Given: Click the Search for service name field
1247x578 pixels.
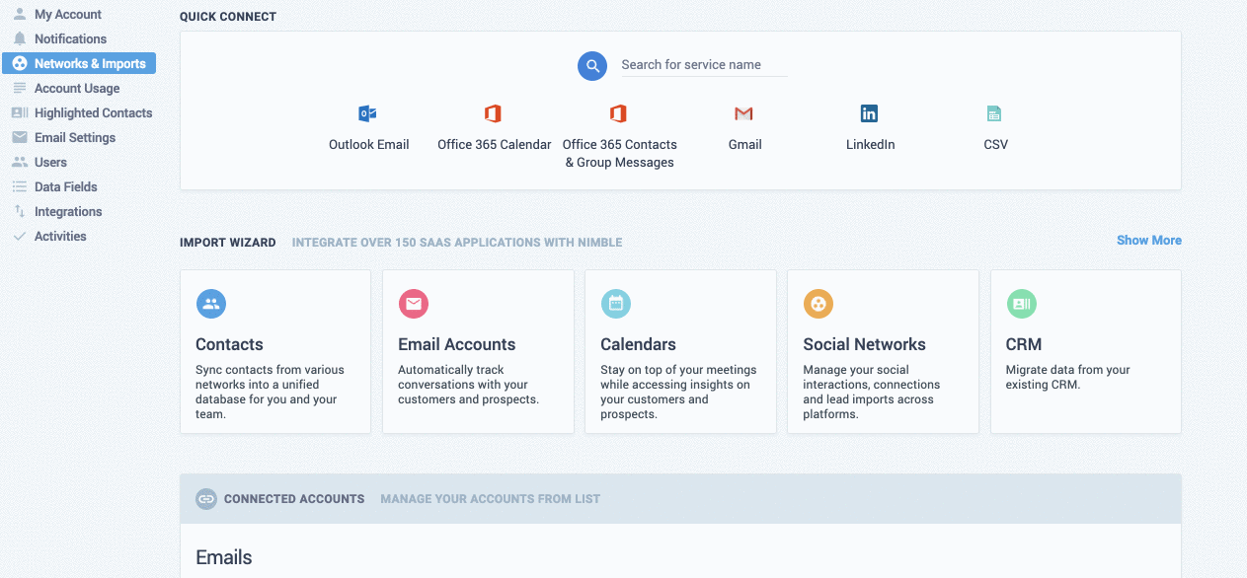Looking at the screenshot, I should (703, 65).
